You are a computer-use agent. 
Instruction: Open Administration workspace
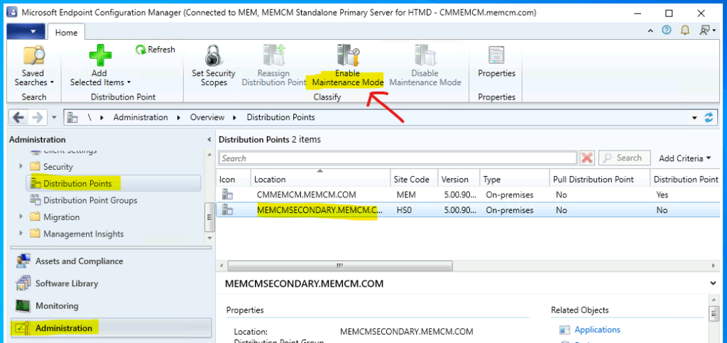tap(110, 328)
